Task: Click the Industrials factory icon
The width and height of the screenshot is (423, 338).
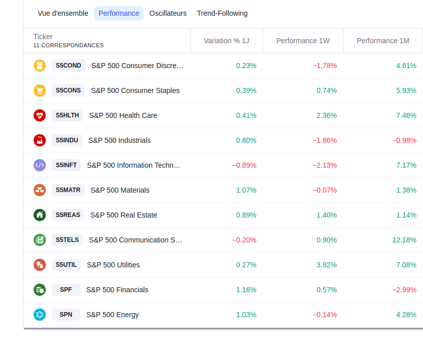Action: (40, 140)
